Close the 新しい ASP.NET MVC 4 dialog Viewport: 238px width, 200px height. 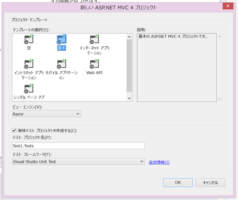tap(228, 6)
